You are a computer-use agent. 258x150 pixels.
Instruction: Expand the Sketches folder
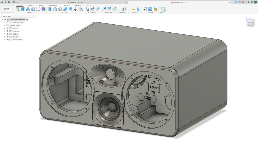(5, 37)
